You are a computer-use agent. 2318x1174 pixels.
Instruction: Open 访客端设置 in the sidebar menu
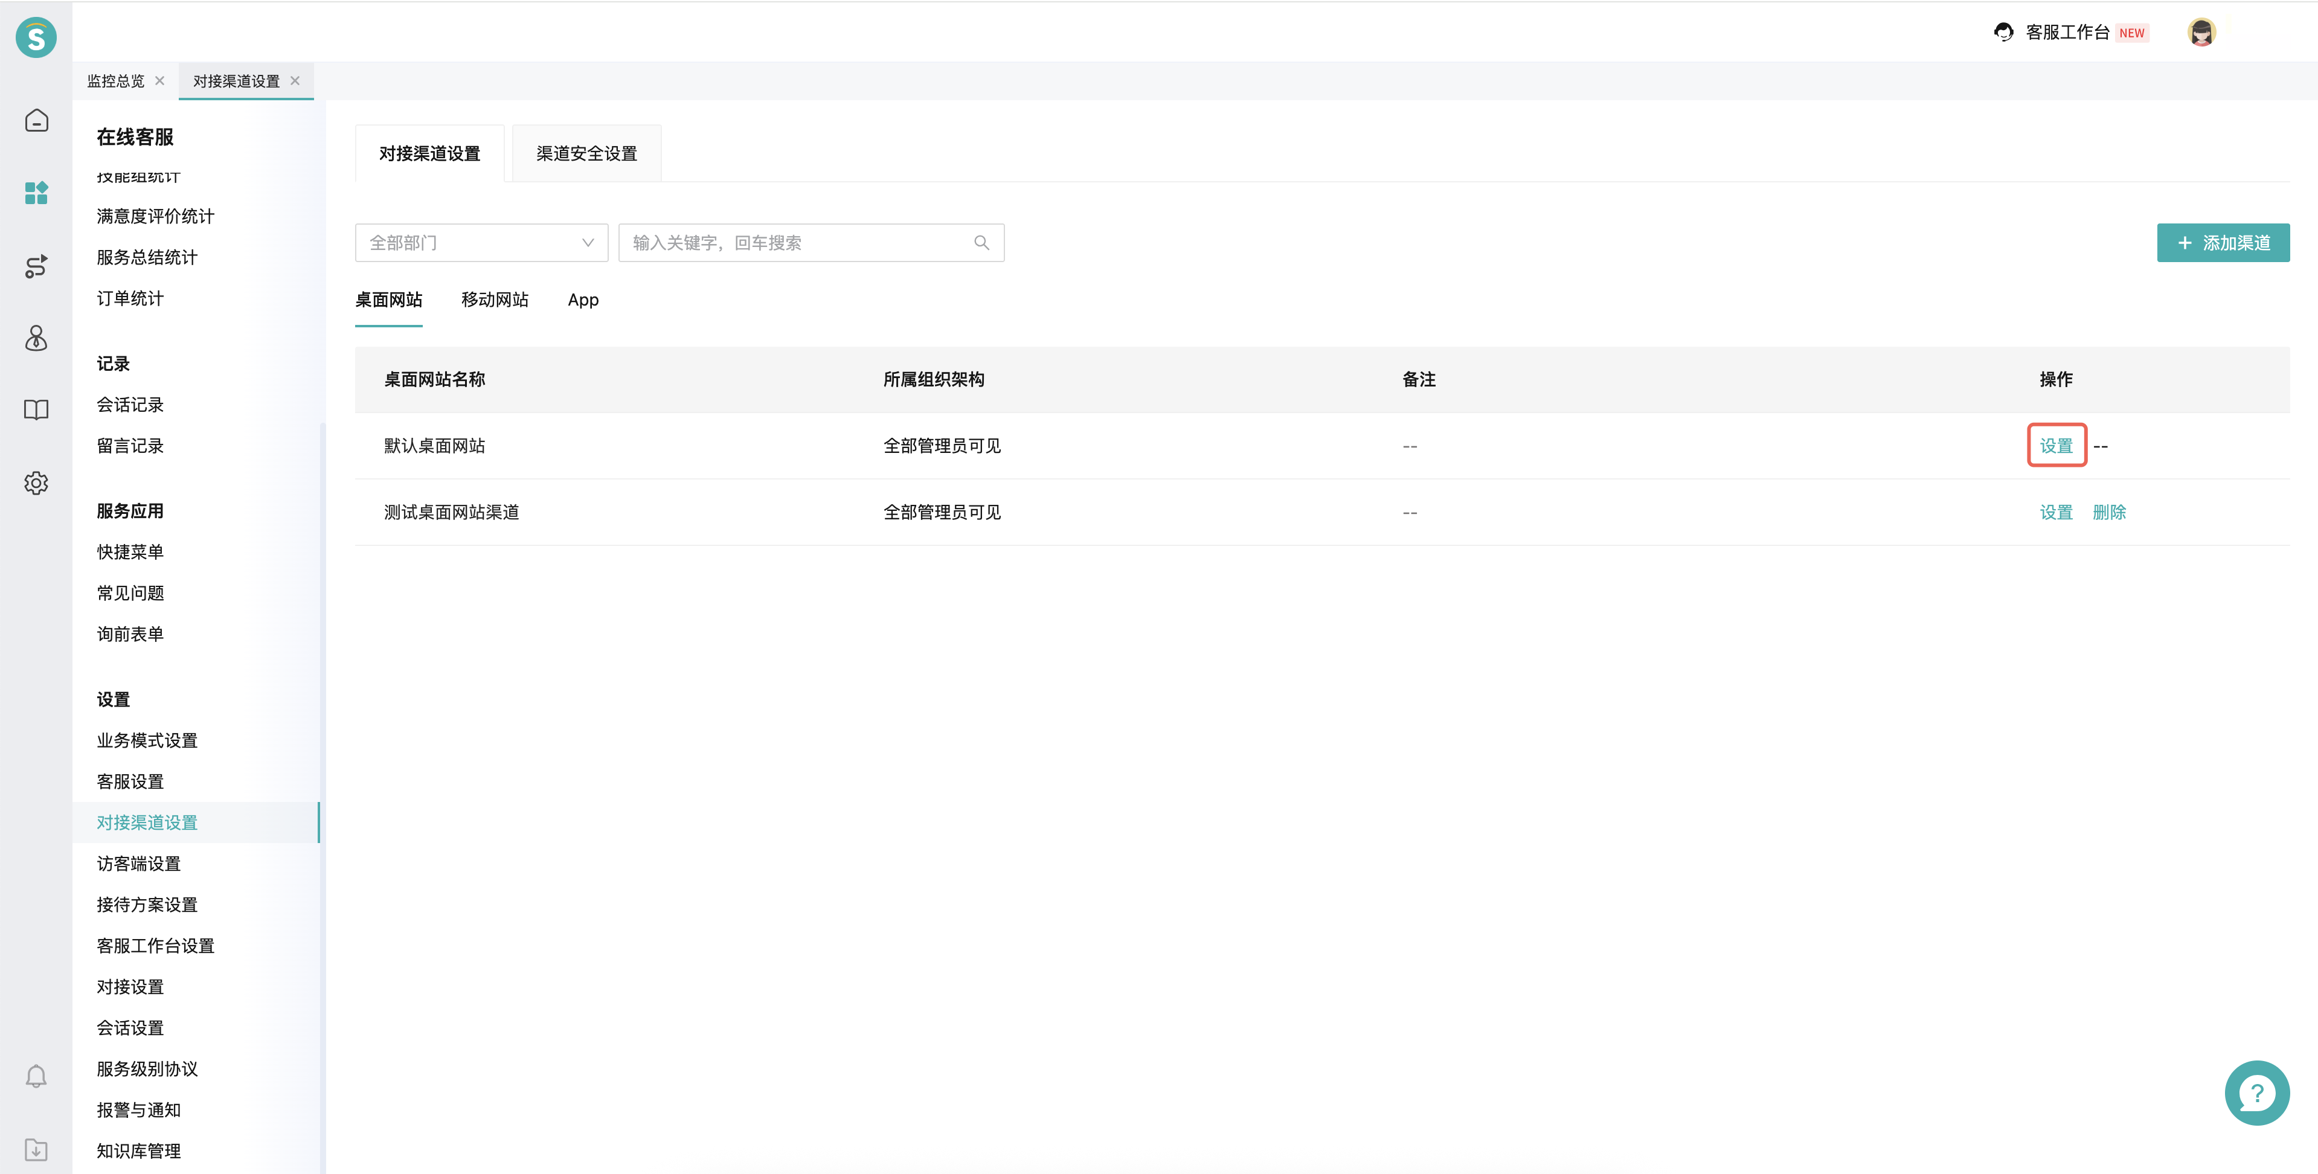138,864
